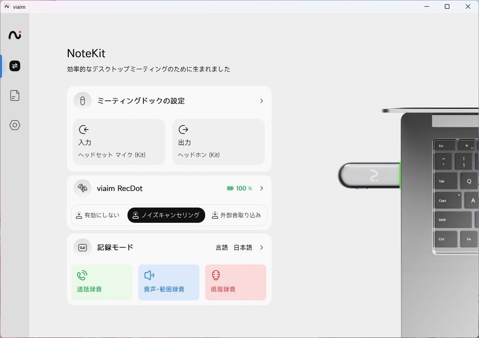Click the 記録モード heading
479x338 pixels.
coord(115,248)
